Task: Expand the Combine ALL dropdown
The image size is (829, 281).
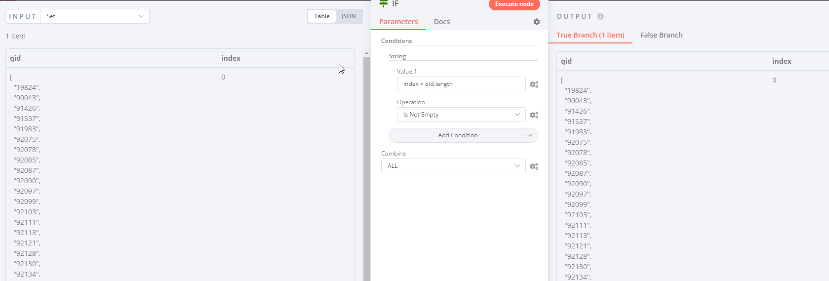Action: click(453, 166)
